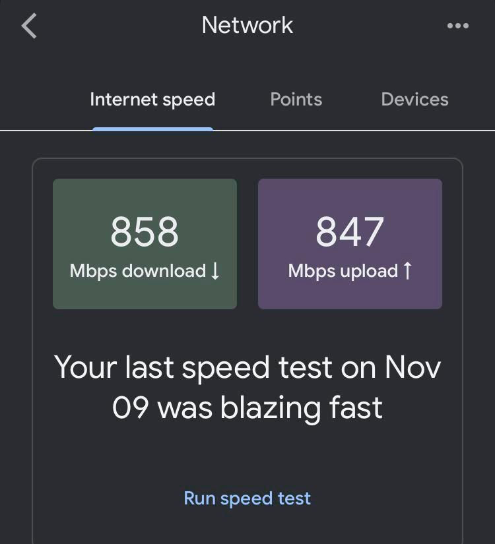The image size is (495, 544).
Task: Tap the purple upload speed card
Action: pyautogui.click(x=350, y=244)
